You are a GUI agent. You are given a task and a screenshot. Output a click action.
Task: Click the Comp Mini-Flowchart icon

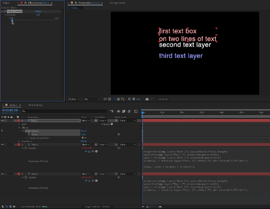point(112,111)
